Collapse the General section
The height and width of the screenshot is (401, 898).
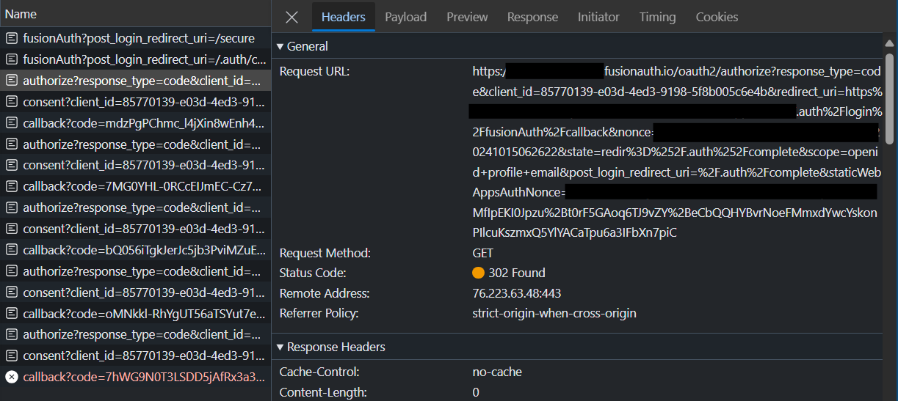[280, 47]
